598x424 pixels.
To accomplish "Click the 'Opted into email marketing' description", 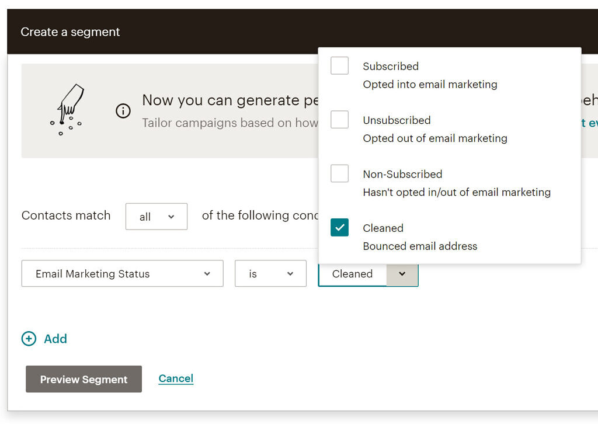I will [430, 84].
